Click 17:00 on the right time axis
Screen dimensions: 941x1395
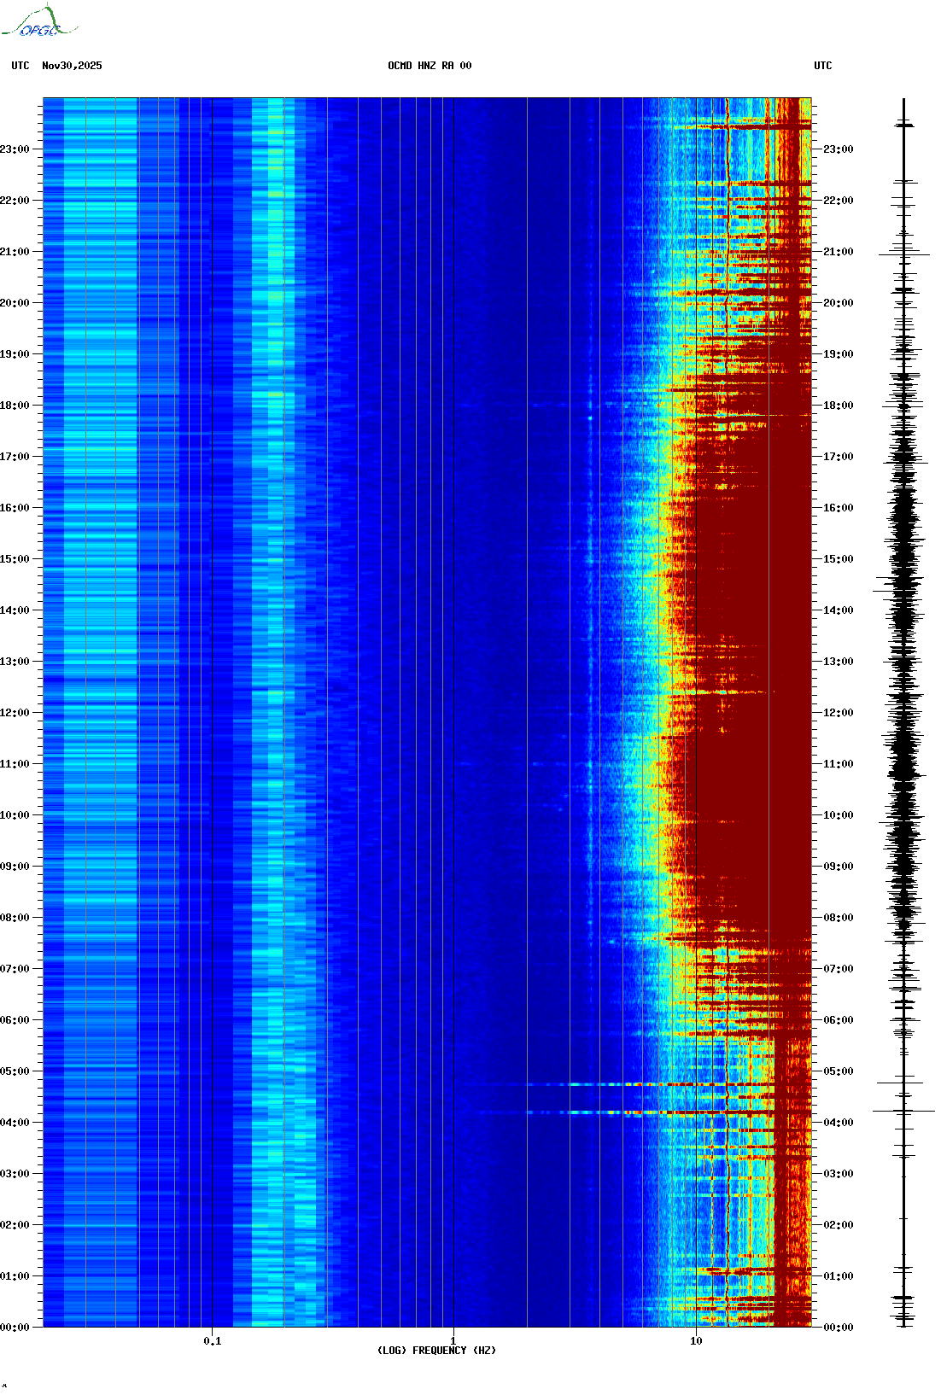tap(839, 457)
